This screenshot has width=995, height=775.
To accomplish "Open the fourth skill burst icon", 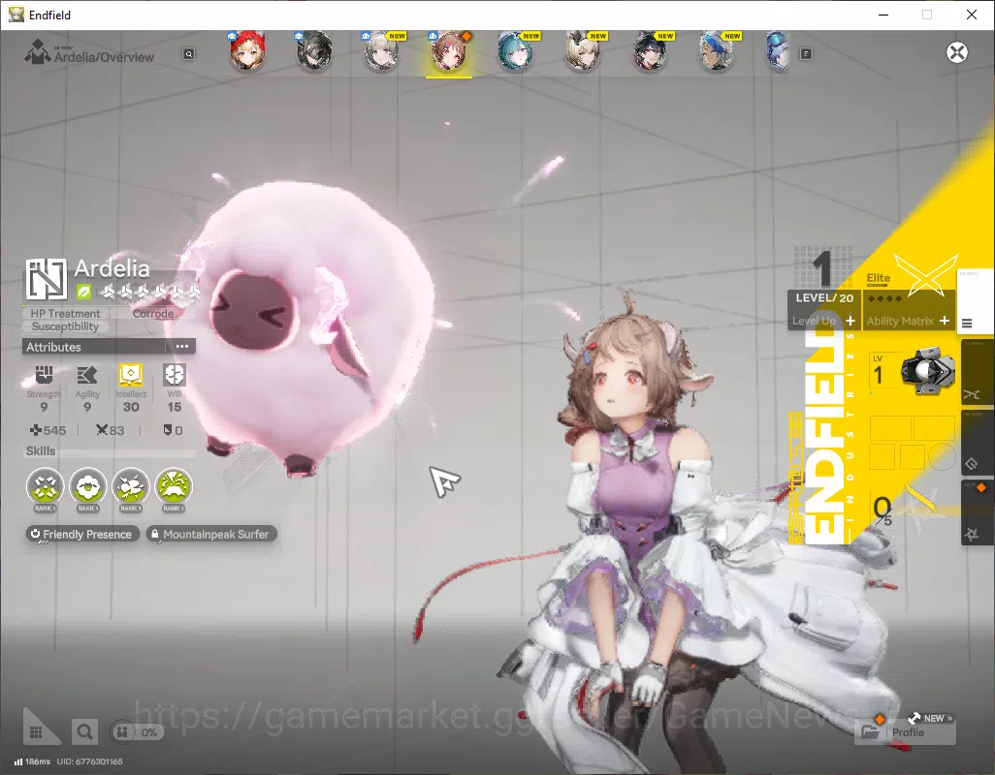I will (x=174, y=486).
